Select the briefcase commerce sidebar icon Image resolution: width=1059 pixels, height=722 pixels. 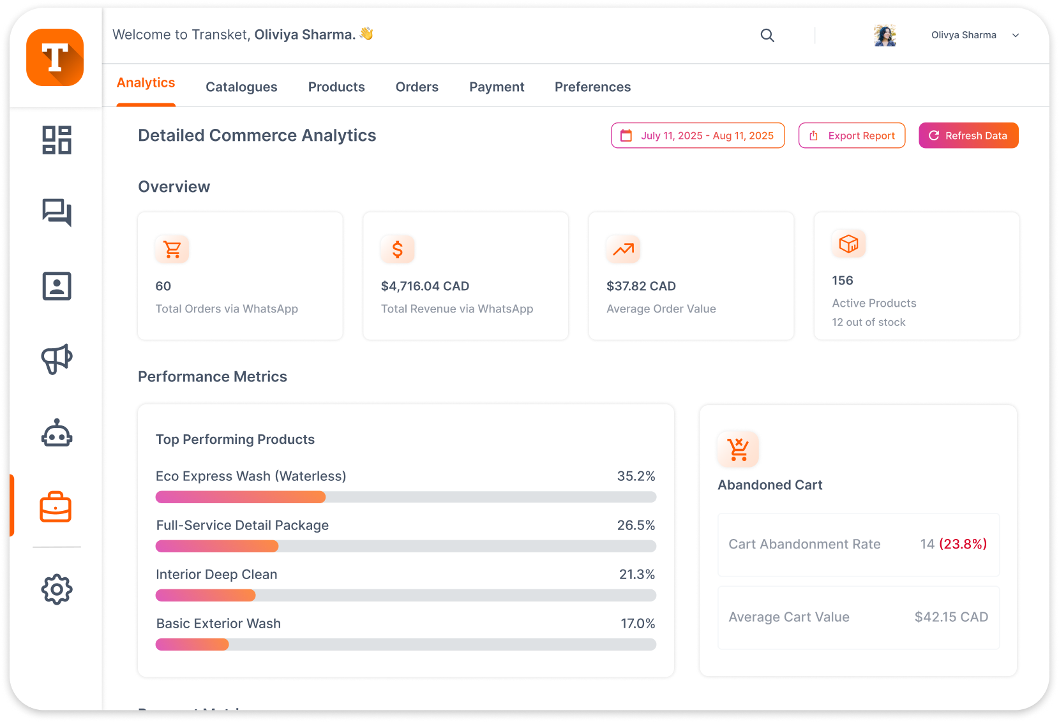(x=56, y=507)
